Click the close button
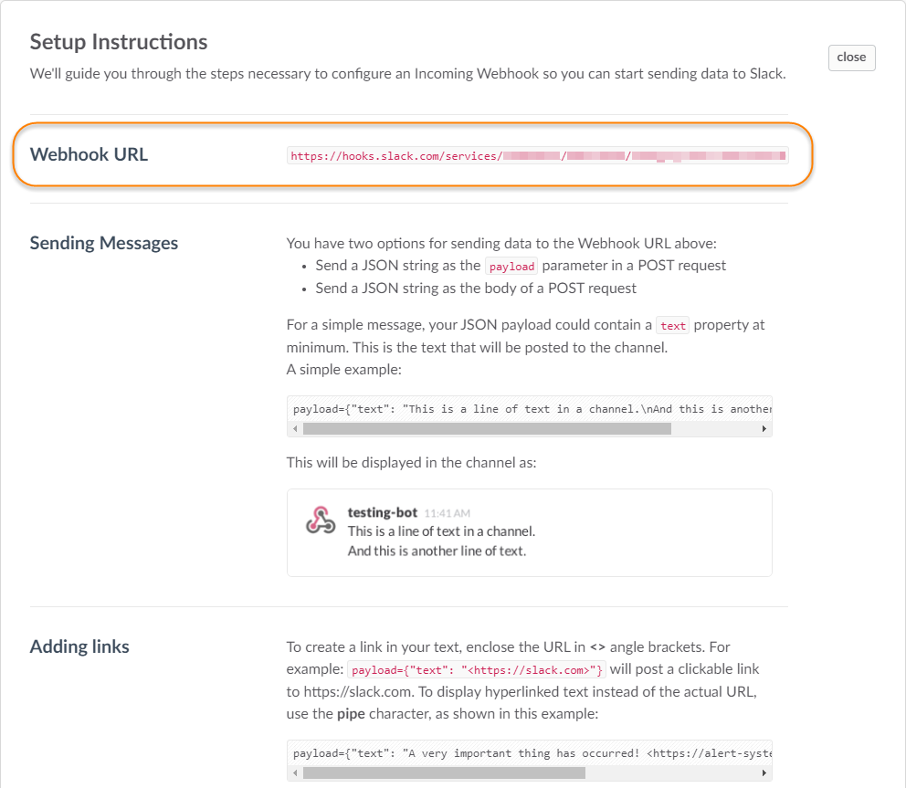The height and width of the screenshot is (788, 906). 850,57
